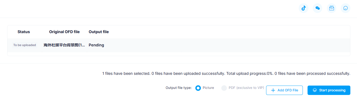The width and height of the screenshot is (357, 106).
Task: Click the PDF (exclusive to VIP) label
Action: click(246, 88)
